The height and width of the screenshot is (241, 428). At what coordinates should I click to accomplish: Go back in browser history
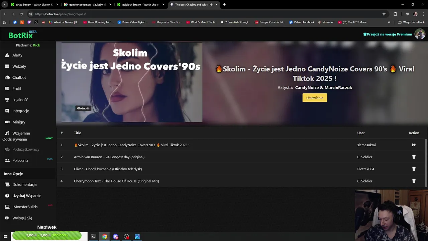pyautogui.click(x=5, y=14)
